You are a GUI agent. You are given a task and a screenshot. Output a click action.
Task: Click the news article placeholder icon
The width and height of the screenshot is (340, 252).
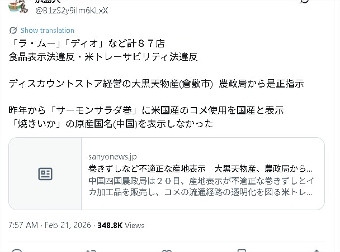pyautogui.click(x=45, y=174)
